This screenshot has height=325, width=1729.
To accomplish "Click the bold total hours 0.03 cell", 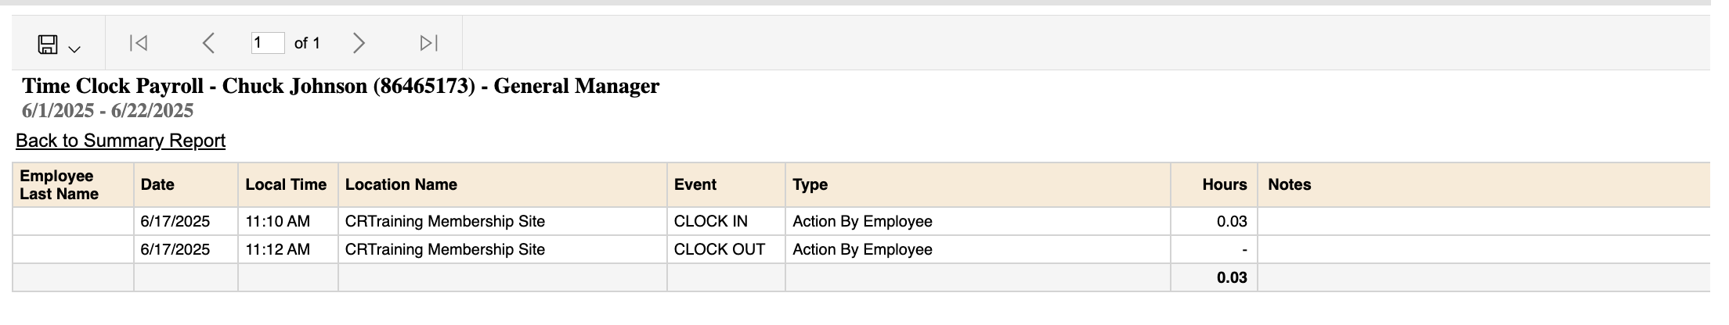I will pyautogui.click(x=1214, y=278).
